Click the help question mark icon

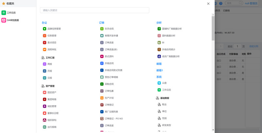[221, 3]
